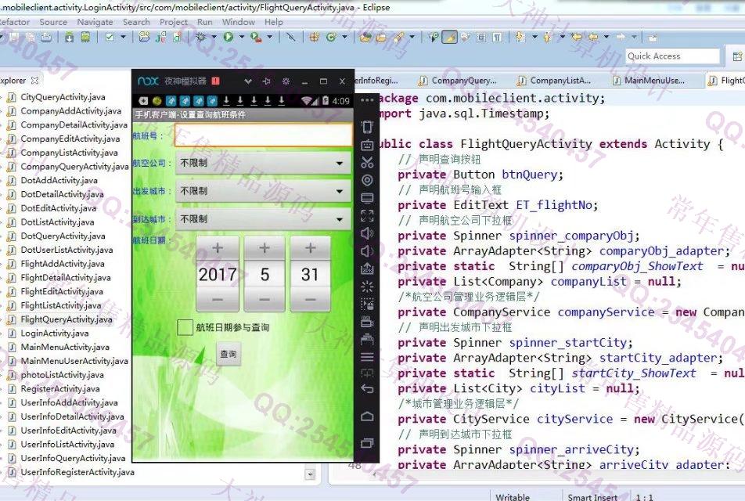Click the Save toolbar icon
745x501 pixels.
[x=14, y=37]
